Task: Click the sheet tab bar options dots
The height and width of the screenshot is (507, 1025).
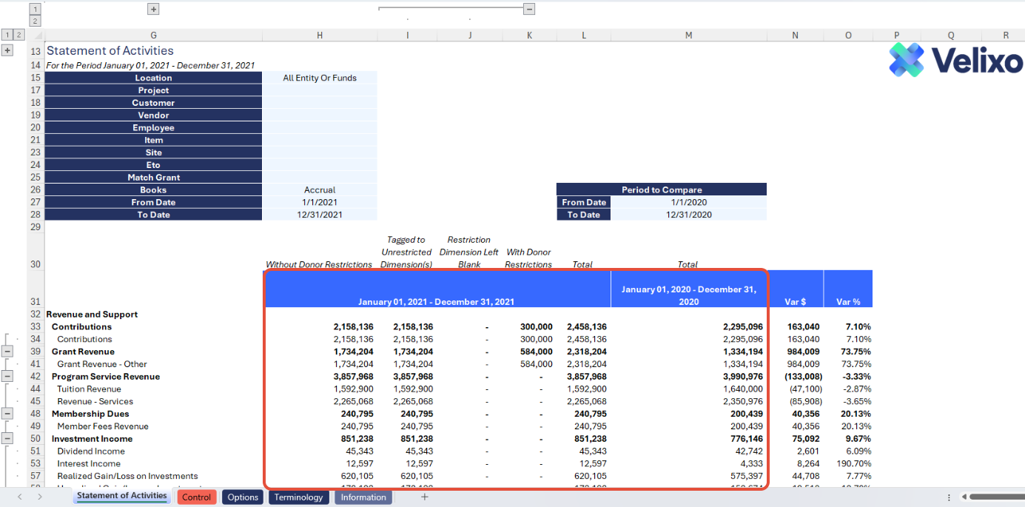Action: (x=949, y=497)
